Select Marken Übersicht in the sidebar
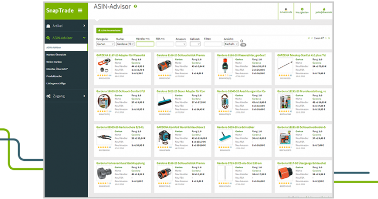The width and height of the screenshot is (378, 199). [x=56, y=55]
